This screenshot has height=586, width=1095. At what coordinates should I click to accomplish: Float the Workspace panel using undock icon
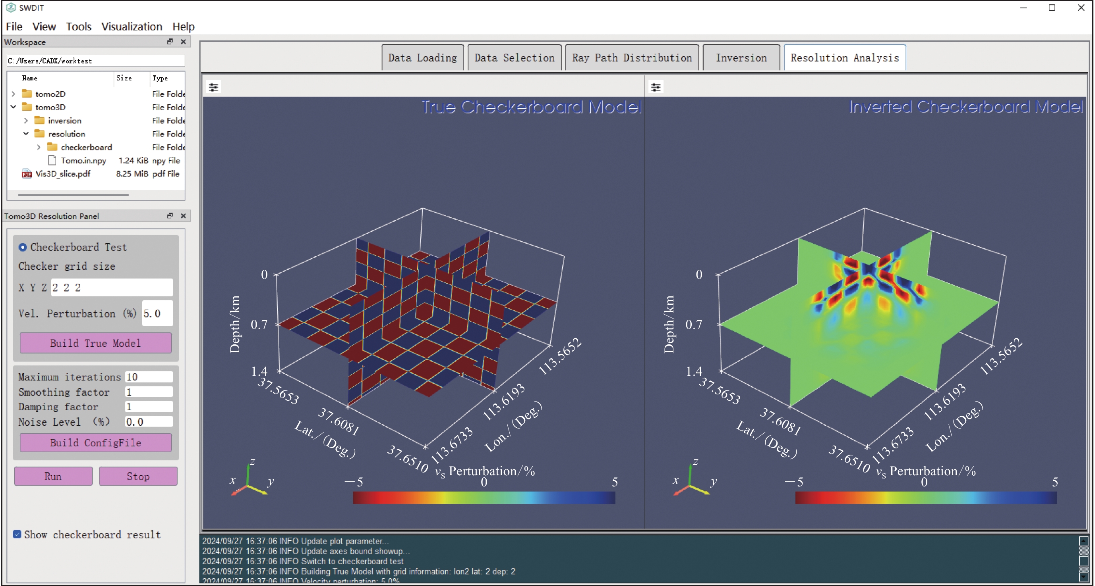(170, 42)
